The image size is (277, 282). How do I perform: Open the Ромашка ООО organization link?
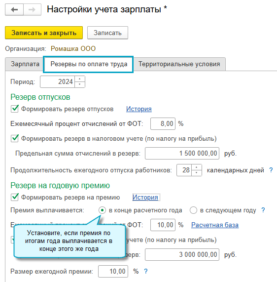tap(73, 48)
